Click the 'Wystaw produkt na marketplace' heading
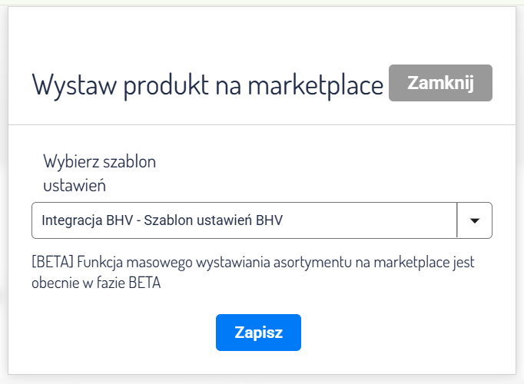Viewport: 524px width, 384px height. 207,84
